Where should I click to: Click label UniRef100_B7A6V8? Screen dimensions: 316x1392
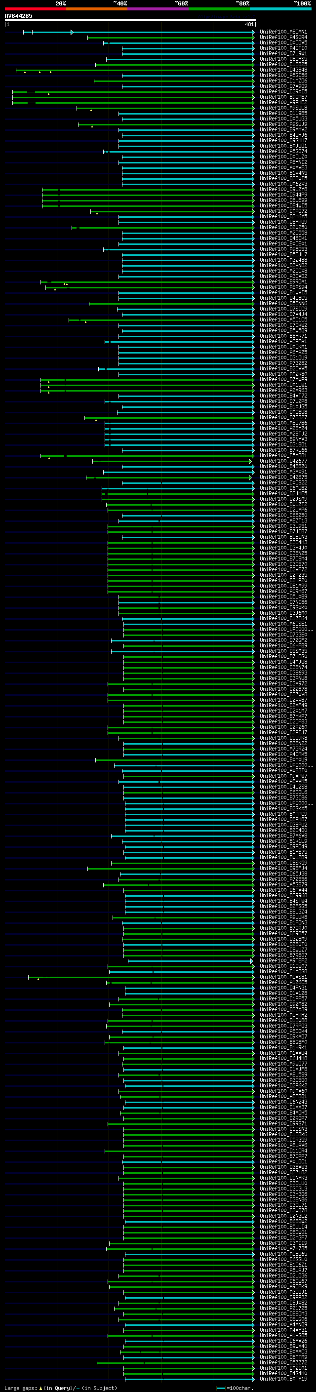(283, 836)
